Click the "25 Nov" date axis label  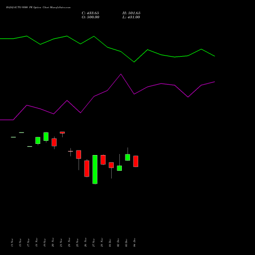[77, 242]
